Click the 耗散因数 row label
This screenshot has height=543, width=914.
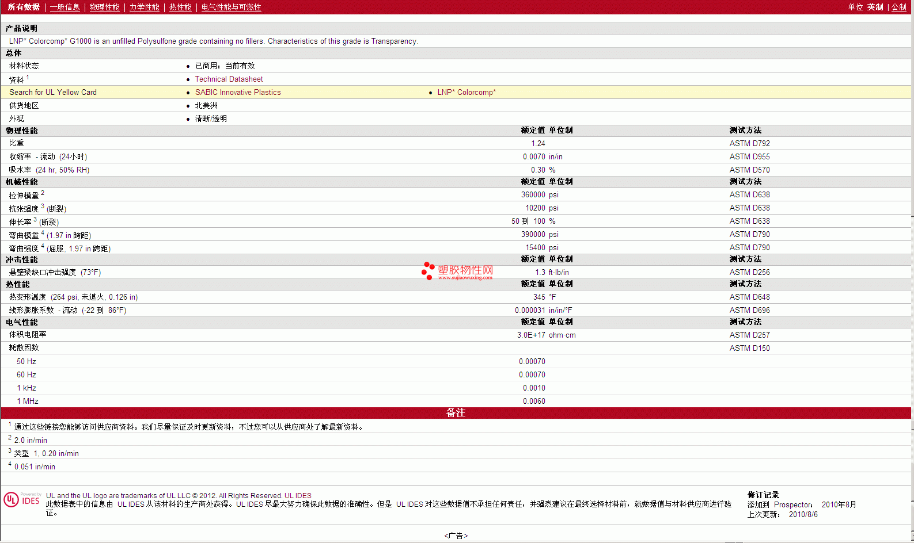(x=24, y=347)
